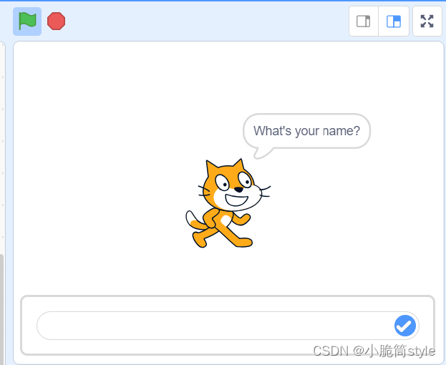Click the grey vertical scrollbar beside the stage
This screenshot has width=446, height=365.
pos(1,309)
